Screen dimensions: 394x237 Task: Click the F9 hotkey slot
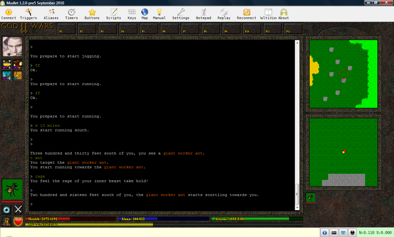tap(231, 29)
